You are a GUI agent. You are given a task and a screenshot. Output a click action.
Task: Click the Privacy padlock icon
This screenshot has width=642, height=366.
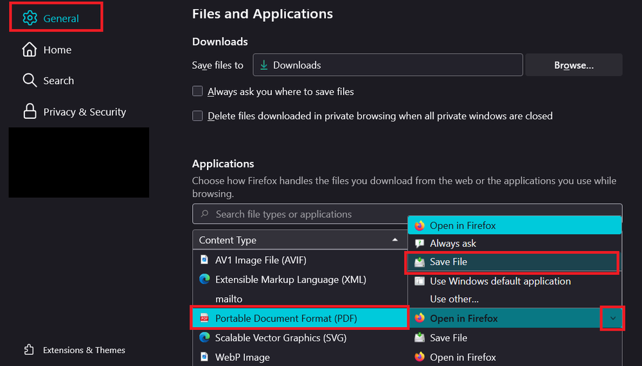click(x=30, y=111)
